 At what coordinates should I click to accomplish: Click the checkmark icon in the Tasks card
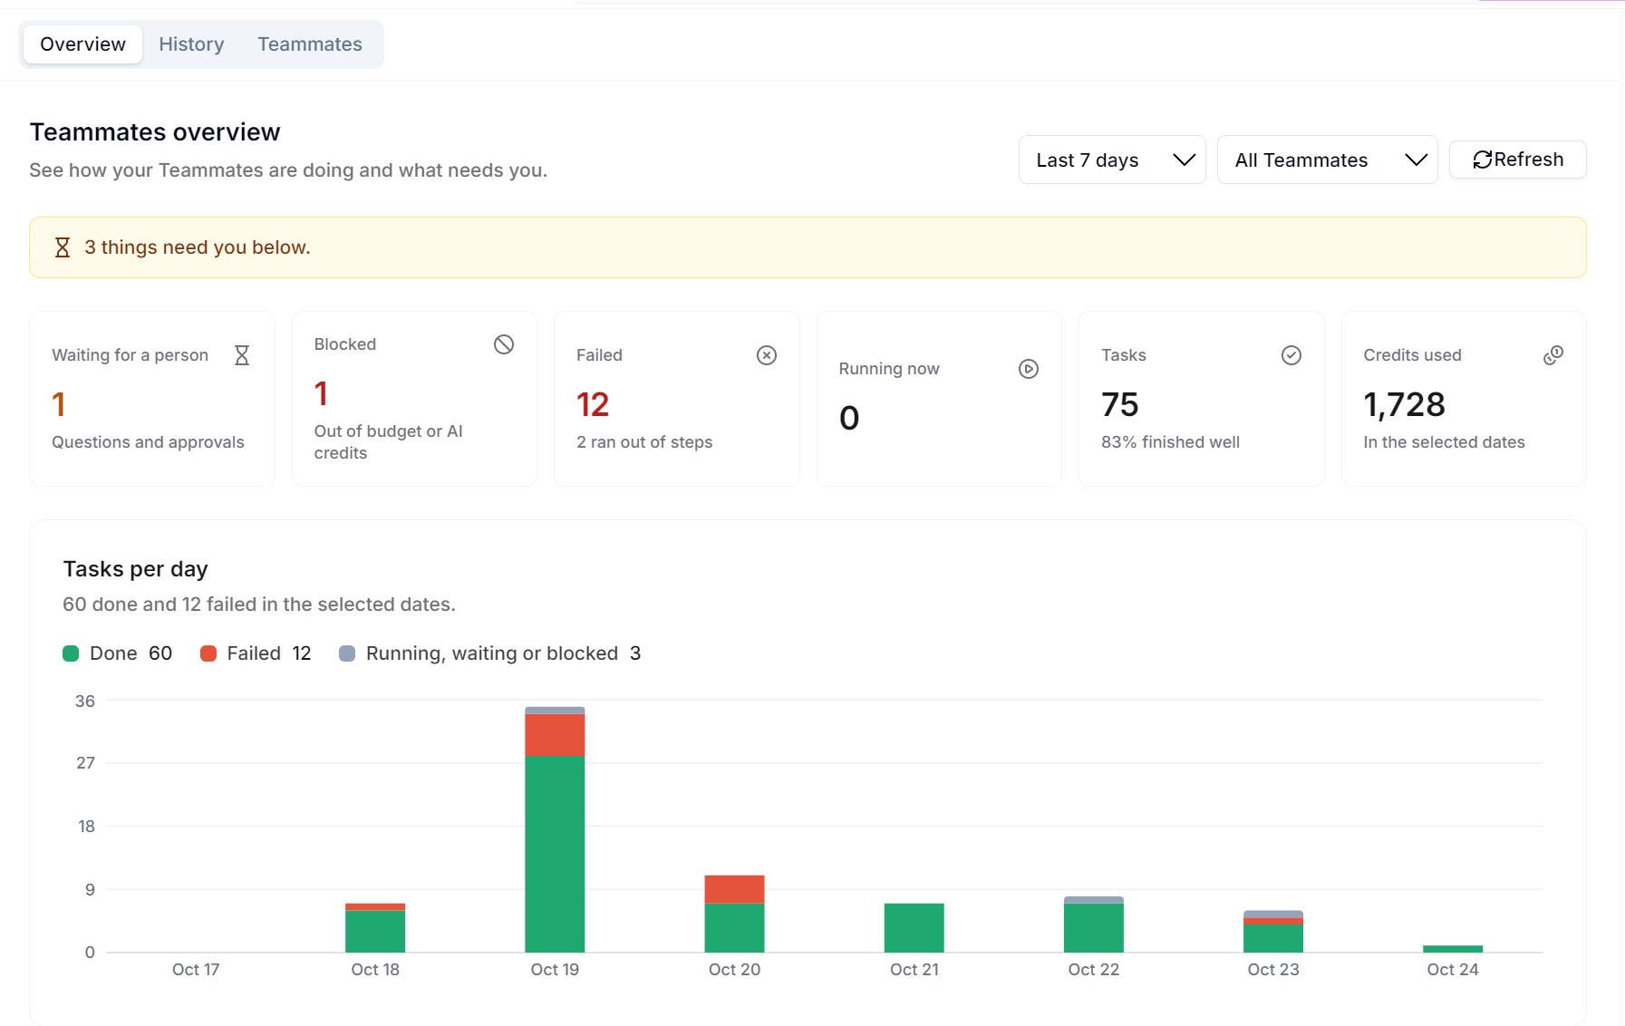click(x=1291, y=355)
